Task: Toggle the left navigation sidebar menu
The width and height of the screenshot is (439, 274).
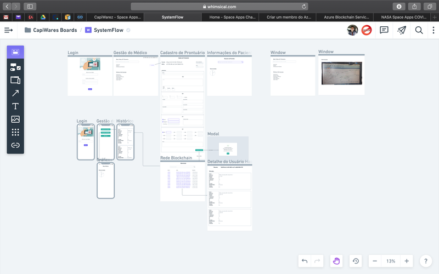Action: coord(8,30)
